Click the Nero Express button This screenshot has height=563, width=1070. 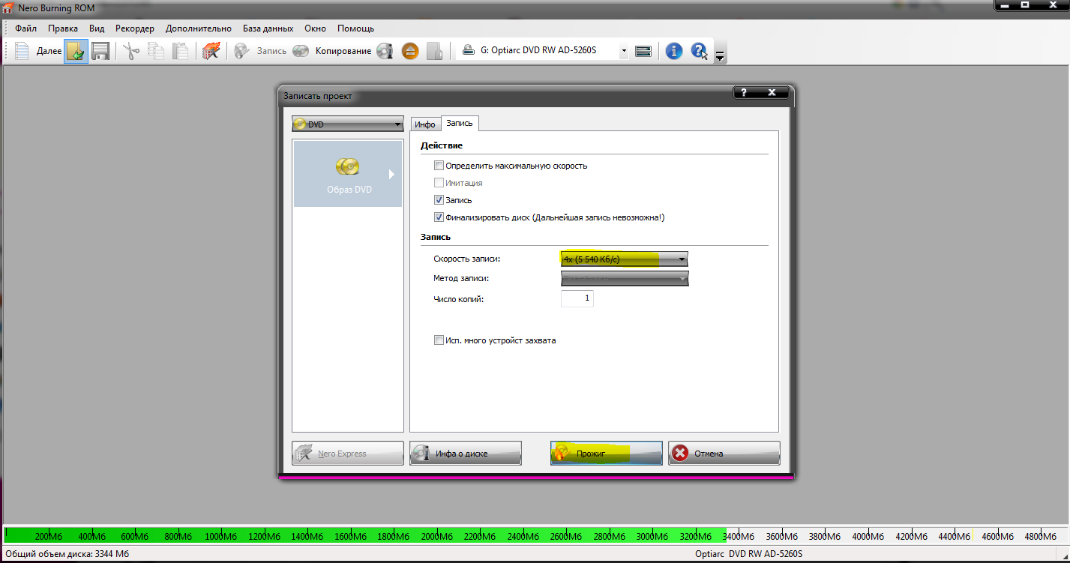(347, 454)
